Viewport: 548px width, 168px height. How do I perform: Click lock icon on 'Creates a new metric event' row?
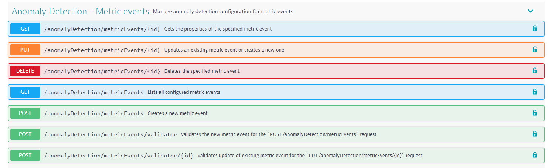(x=534, y=113)
